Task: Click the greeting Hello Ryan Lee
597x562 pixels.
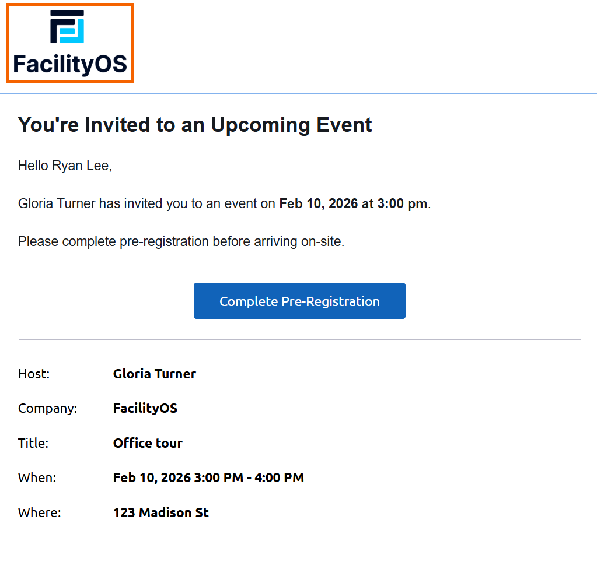Action: [65, 166]
